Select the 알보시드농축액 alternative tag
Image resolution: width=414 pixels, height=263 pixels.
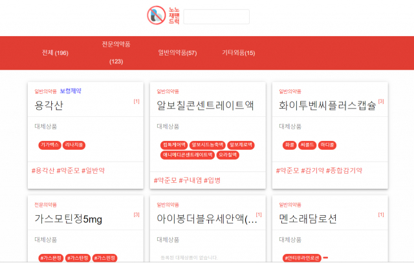208,145
